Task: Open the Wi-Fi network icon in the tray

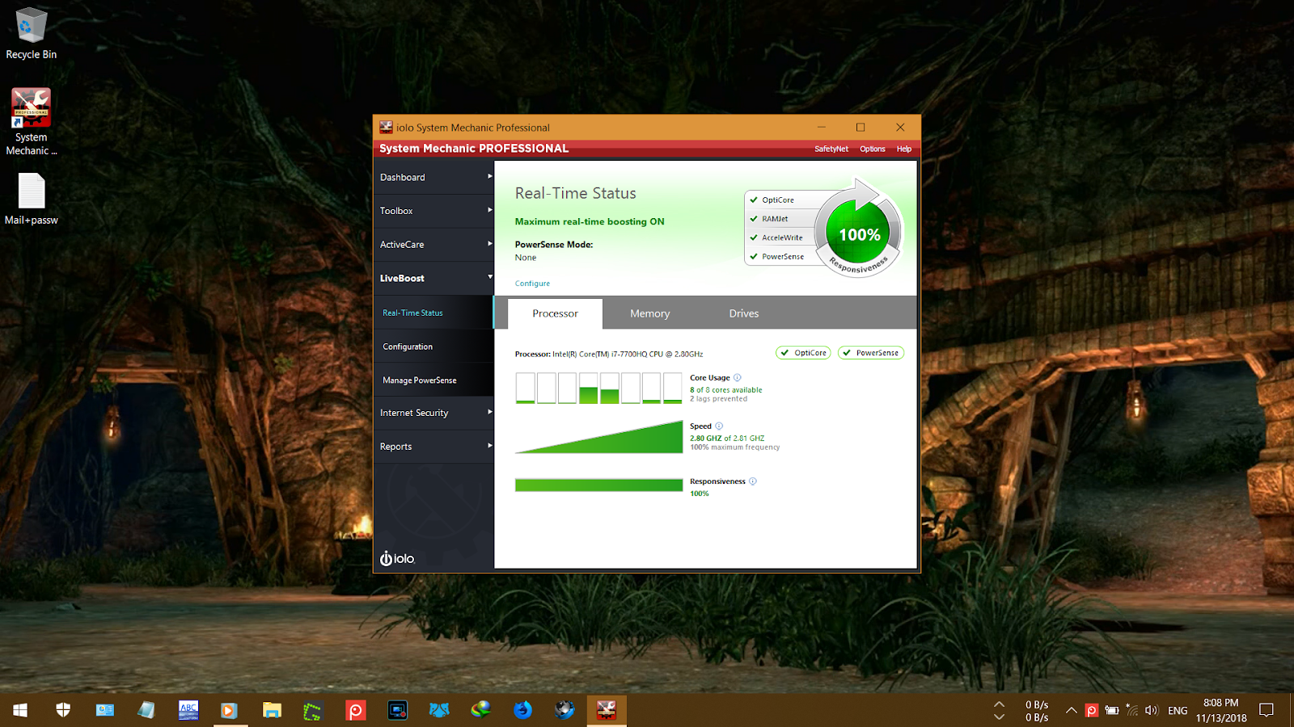Action: coord(1132,711)
